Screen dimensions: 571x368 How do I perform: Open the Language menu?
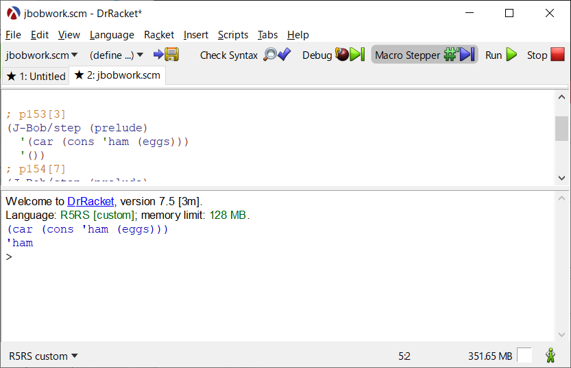112,35
